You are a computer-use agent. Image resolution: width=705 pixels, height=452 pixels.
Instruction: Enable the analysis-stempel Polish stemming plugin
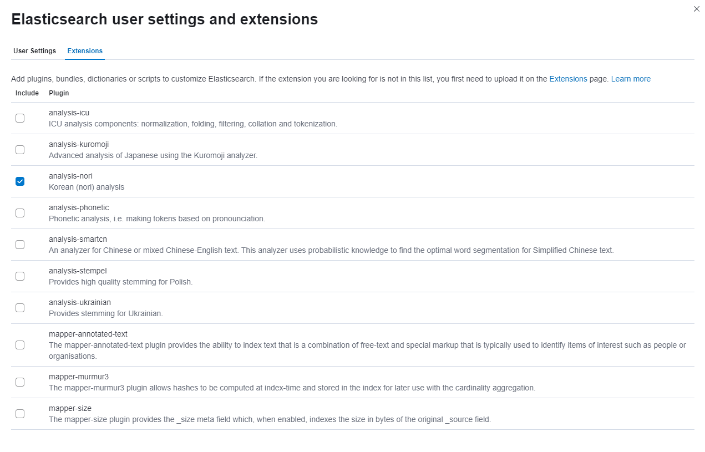coord(20,276)
